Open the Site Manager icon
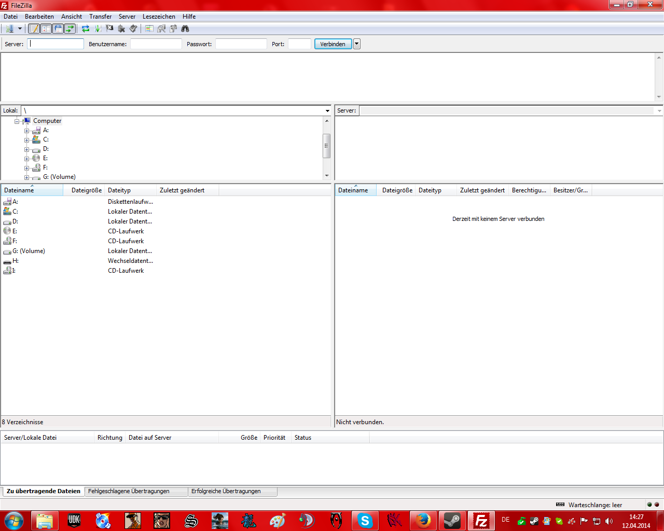Image resolution: width=664 pixels, height=531 pixels. click(x=9, y=29)
